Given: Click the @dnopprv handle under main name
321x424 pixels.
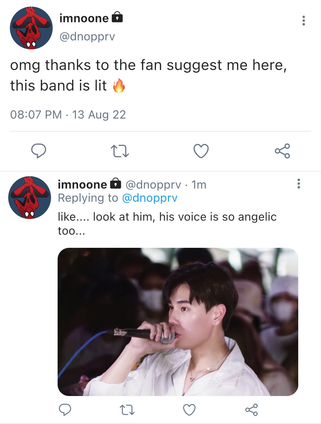Looking at the screenshot, I should point(87,36).
